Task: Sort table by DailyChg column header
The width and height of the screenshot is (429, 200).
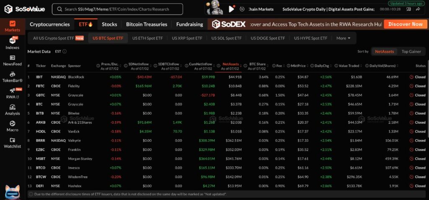Action: click(x=323, y=66)
